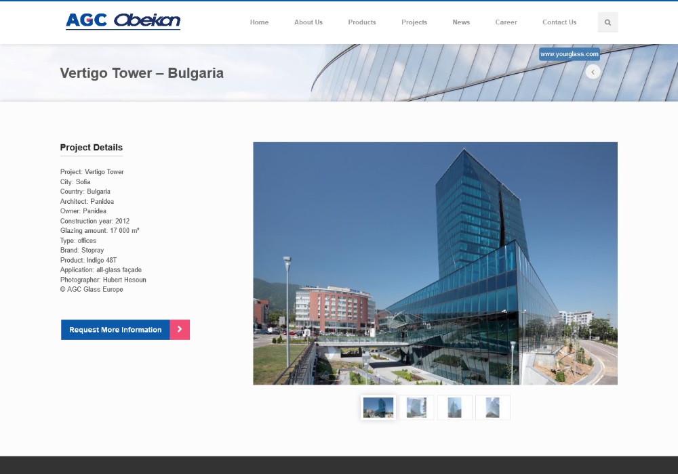Select the third gallery thumbnail
Viewport: 678px width, 474px height.
[454, 408]
